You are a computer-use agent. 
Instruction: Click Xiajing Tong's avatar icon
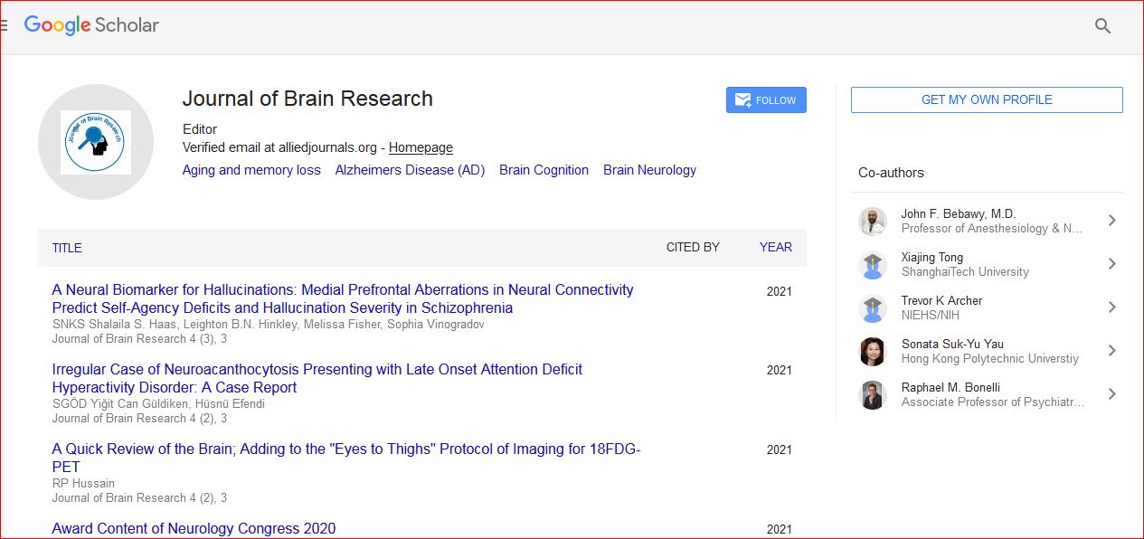(873, 264)
